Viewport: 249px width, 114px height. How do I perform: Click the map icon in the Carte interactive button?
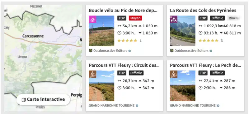[24, 100]
